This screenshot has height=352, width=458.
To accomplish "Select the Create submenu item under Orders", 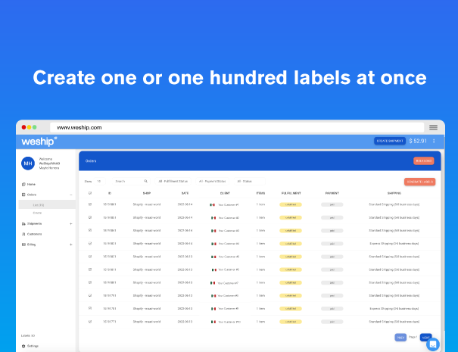I will 37,213.
